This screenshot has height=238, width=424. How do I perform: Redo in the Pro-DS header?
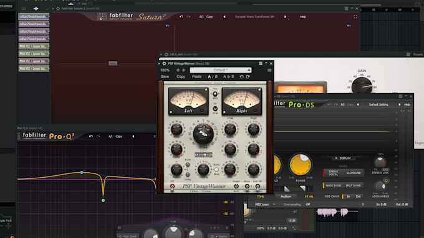point(336,104)
